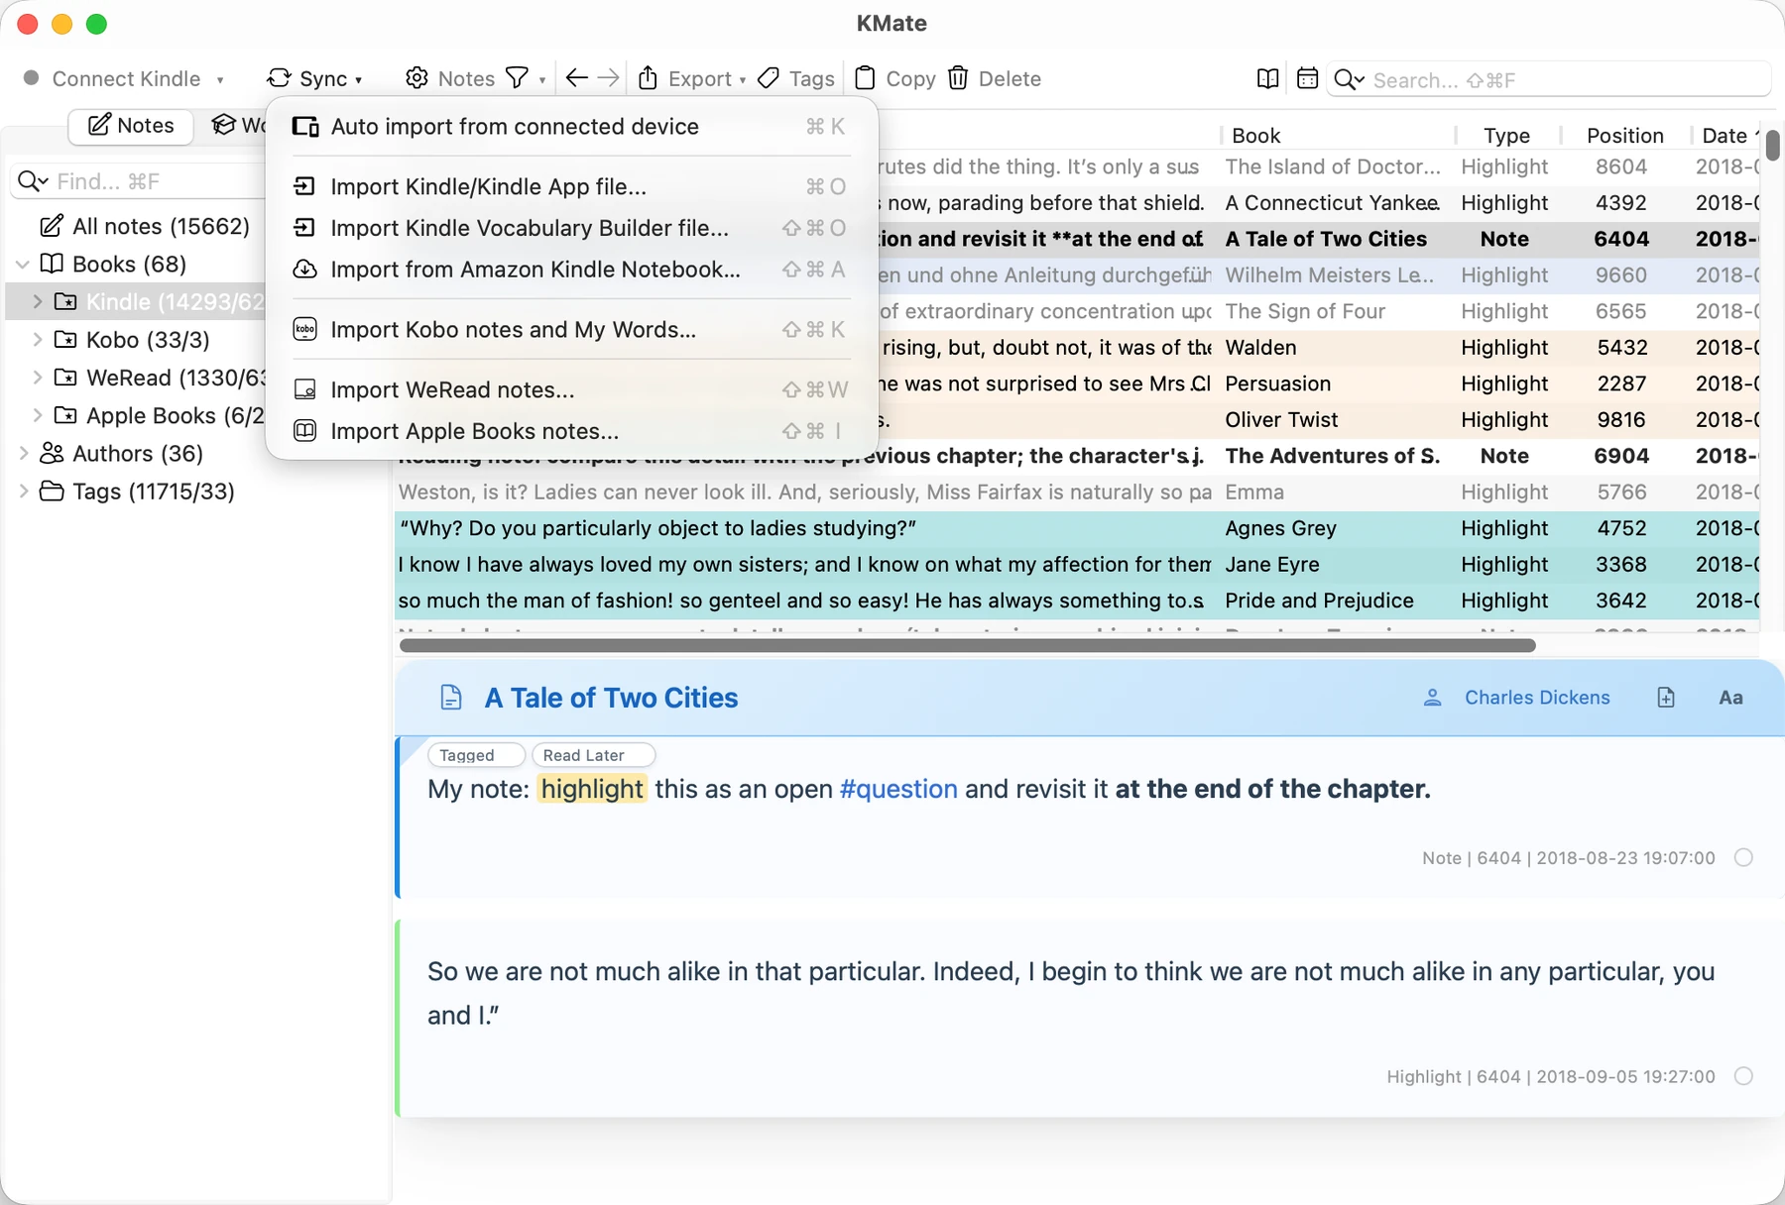Click the document icon beside book title
The image size is (1785, 1205).
(x=451, y=698)
